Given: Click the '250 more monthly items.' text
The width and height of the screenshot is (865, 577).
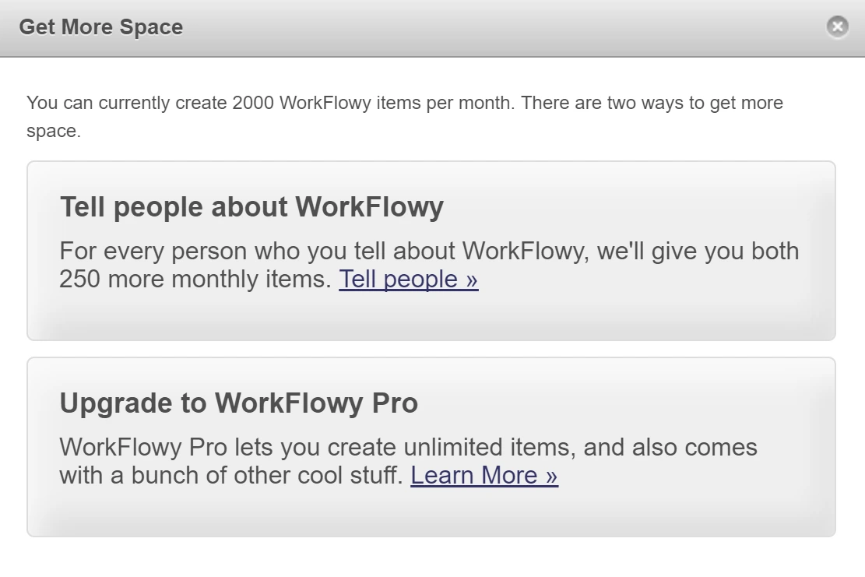Looking at the screenshot, I should click(x=195, y=279).
